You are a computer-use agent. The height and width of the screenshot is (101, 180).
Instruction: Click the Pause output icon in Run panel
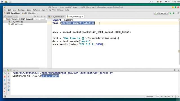click(4, 80)
